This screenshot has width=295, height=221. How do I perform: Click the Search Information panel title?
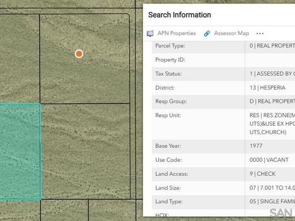pos(179,15)
